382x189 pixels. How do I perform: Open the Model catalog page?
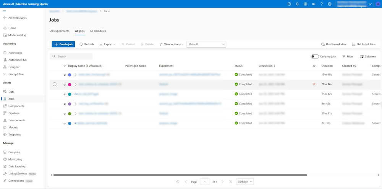click(x=15, y=35)
